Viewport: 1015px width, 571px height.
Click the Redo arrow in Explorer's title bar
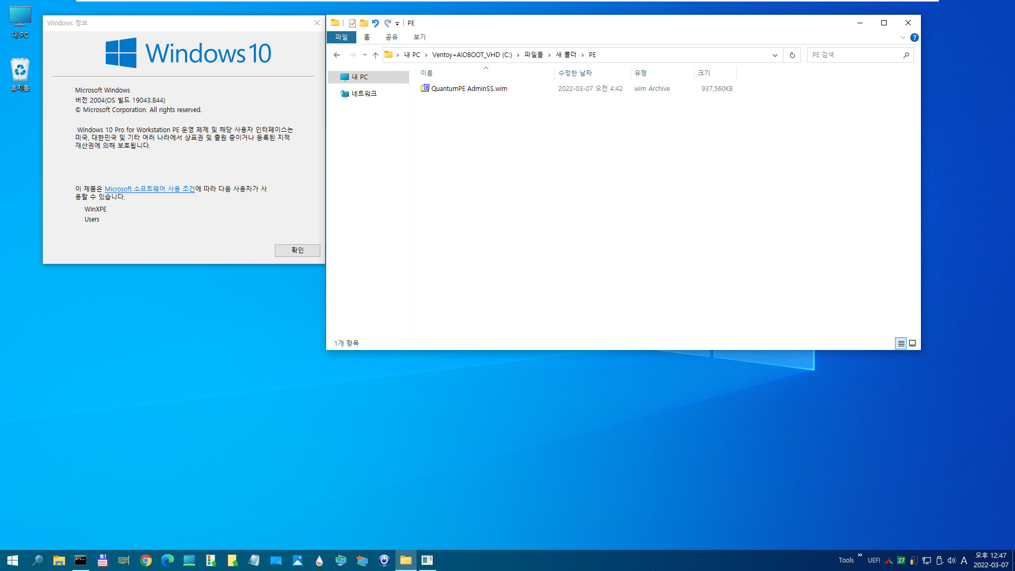[x=387, y=23]
